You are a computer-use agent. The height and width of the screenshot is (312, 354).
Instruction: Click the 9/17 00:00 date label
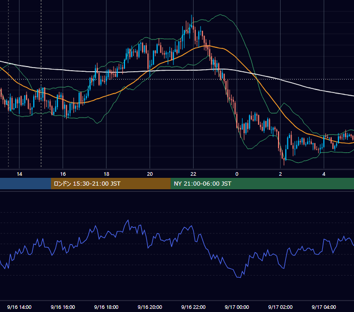pyautogui.click(x=237, y=307)
